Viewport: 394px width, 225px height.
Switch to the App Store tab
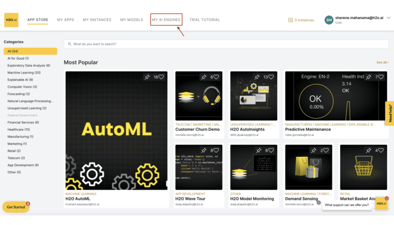(x=38, y=20)
